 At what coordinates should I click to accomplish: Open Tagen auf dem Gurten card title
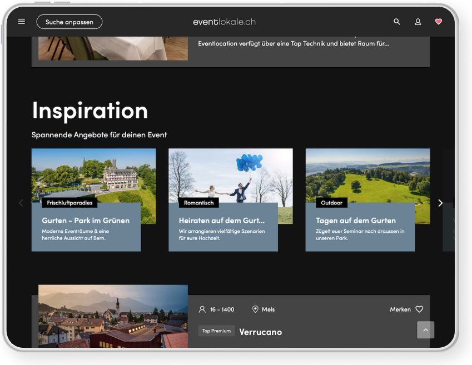[355, 221]
